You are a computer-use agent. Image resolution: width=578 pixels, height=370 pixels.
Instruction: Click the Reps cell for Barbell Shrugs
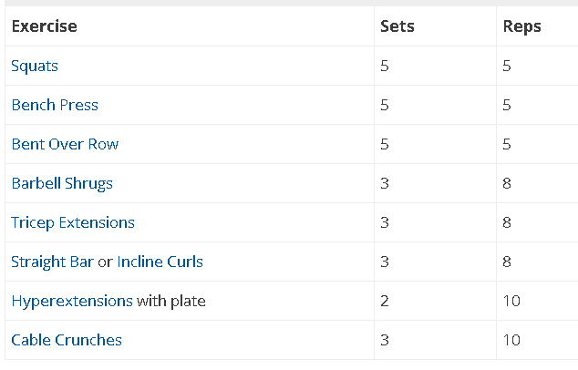(507, 183)
